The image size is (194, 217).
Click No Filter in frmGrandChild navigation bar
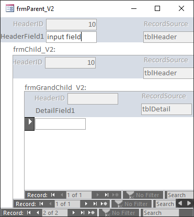tap(143, 195)
